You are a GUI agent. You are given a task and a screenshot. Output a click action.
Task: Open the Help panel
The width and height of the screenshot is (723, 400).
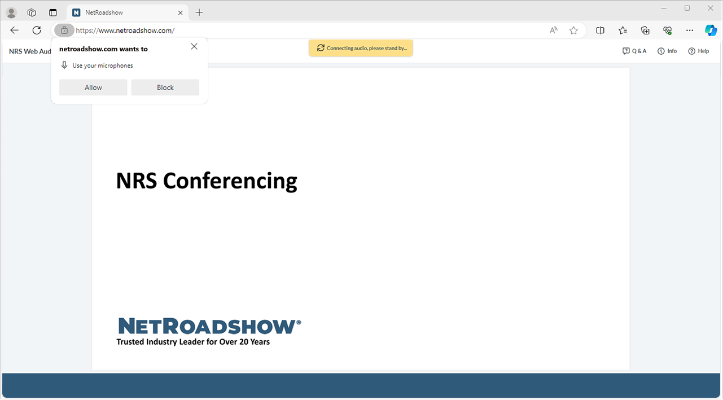click(698, 51)
